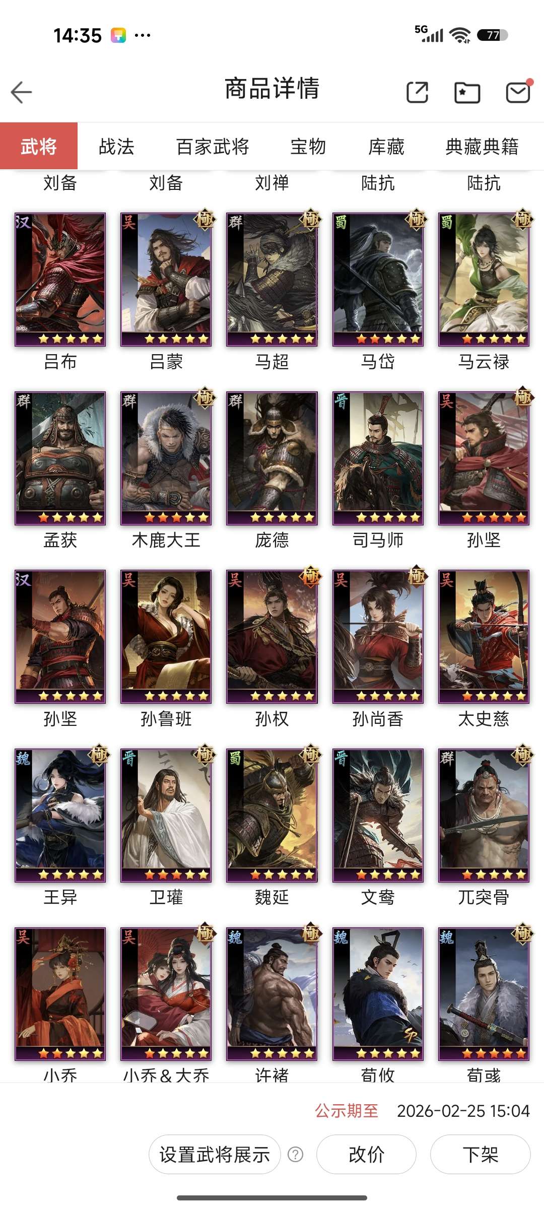Click the 设置武将展示 button
Screen dimensions: 544x1209
[215, 1154]
